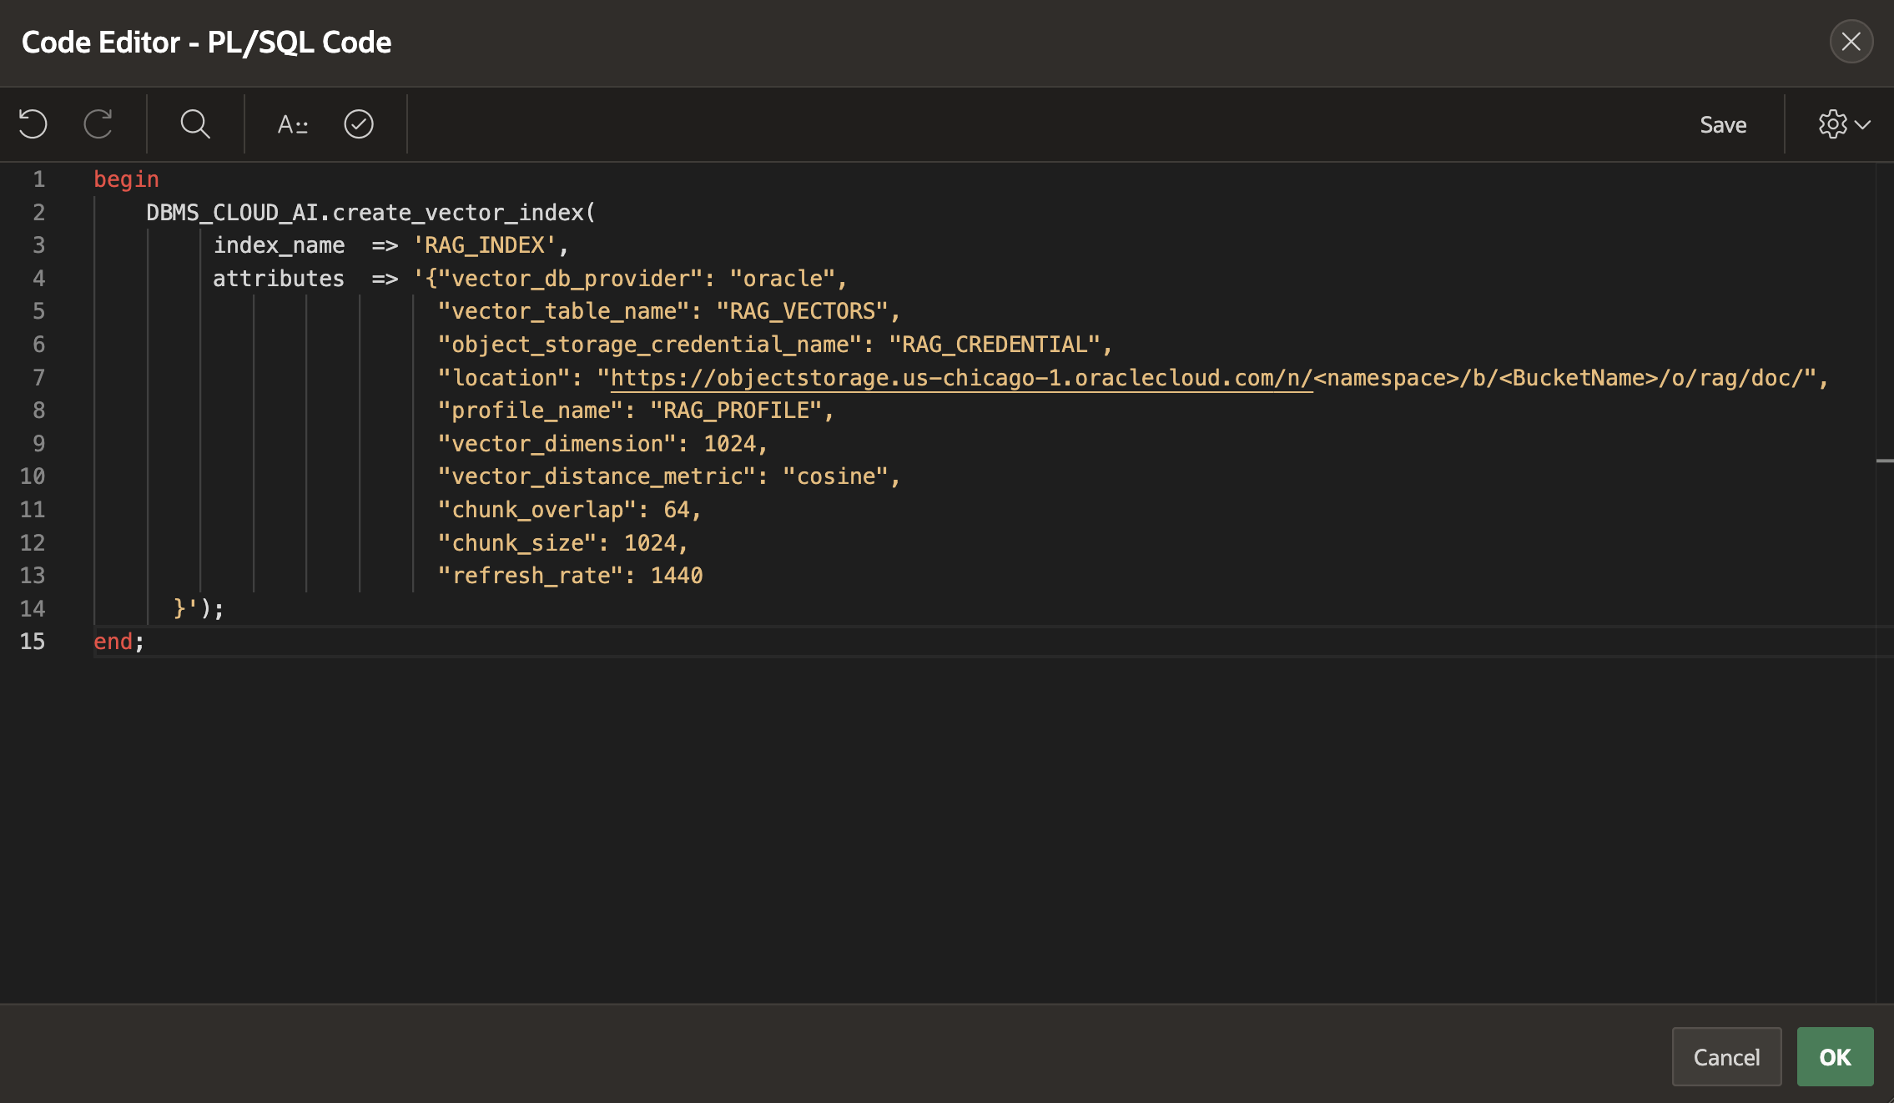This screenshot has height=1103, width=1894.
Task: Click line number 15 in the gutter
Action: [33, 642]
